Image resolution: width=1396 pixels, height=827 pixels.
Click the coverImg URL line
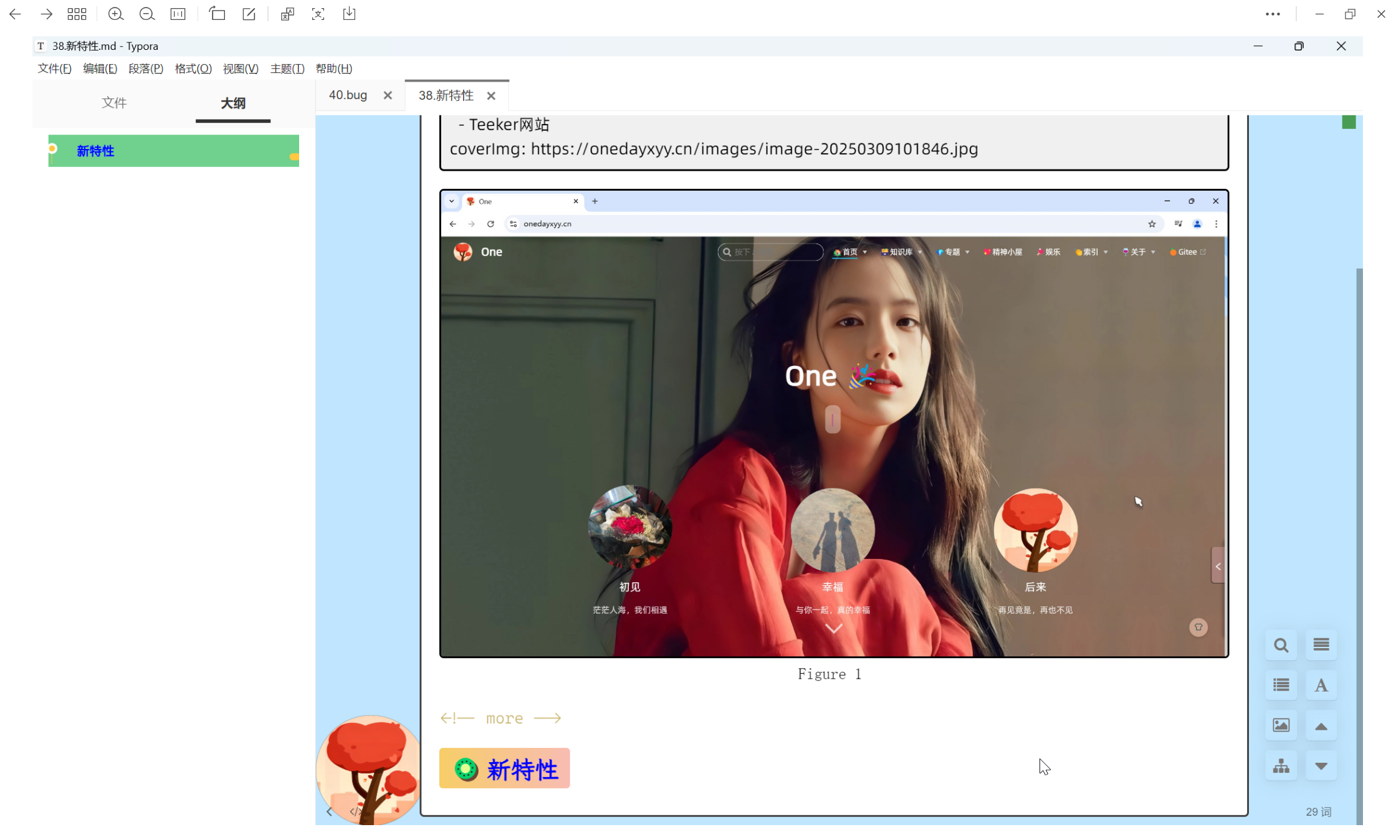714,149
